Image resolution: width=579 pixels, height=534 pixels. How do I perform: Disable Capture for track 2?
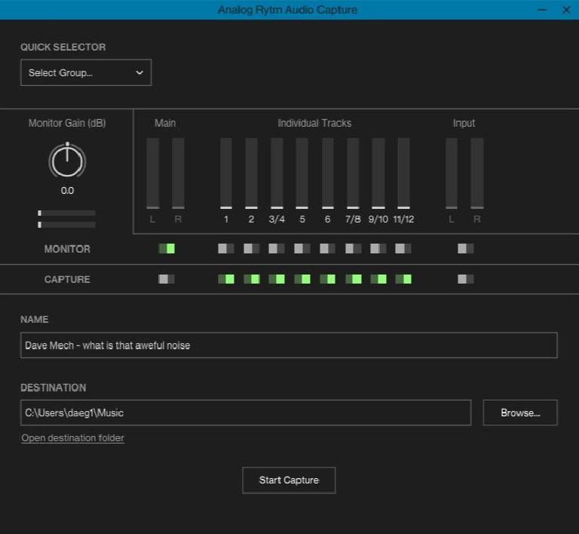pyautogui.click(x=252, y=279)
